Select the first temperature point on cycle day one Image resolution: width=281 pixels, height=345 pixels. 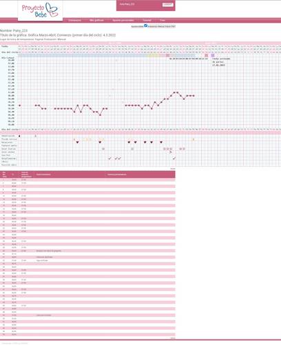coord(19,106)
